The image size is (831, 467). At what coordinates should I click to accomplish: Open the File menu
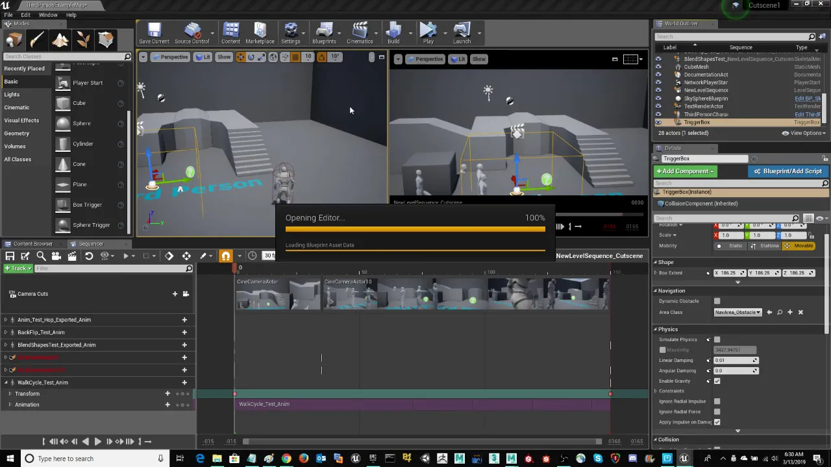click(x=8, y=15)
